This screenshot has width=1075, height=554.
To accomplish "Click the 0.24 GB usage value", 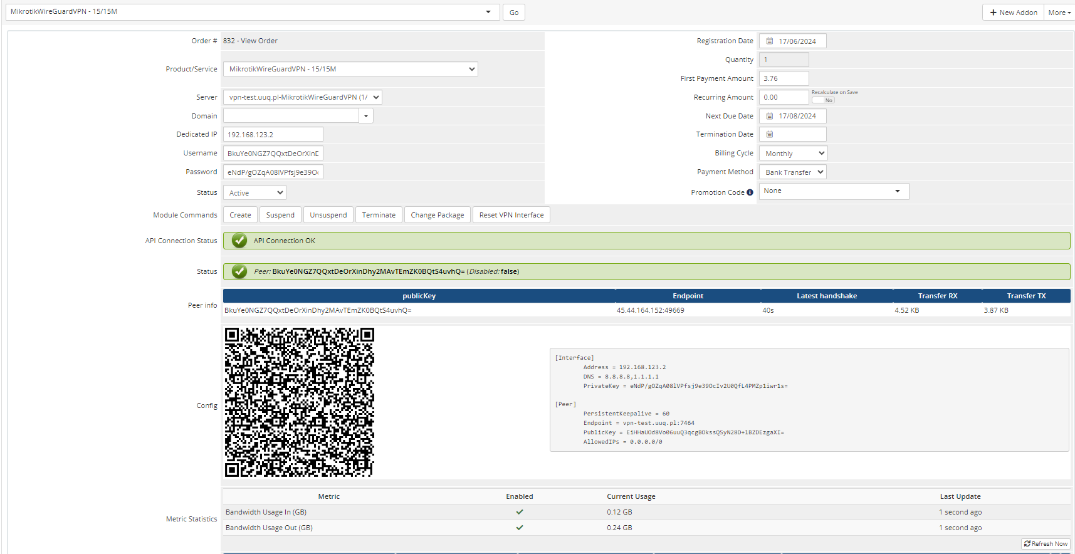I will click(x=619, y=528).
